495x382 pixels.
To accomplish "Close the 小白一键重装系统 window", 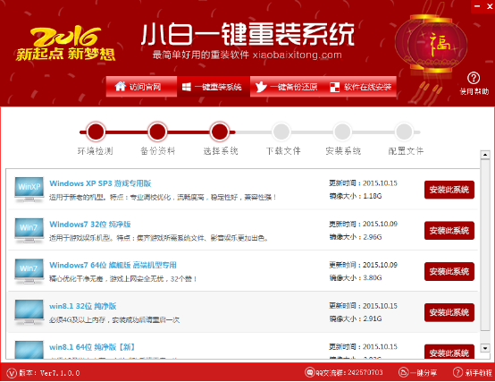I will 490,6.
